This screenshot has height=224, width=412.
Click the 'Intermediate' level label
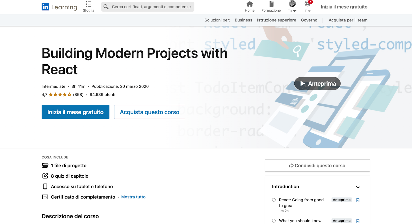click(x=54, y=87)
